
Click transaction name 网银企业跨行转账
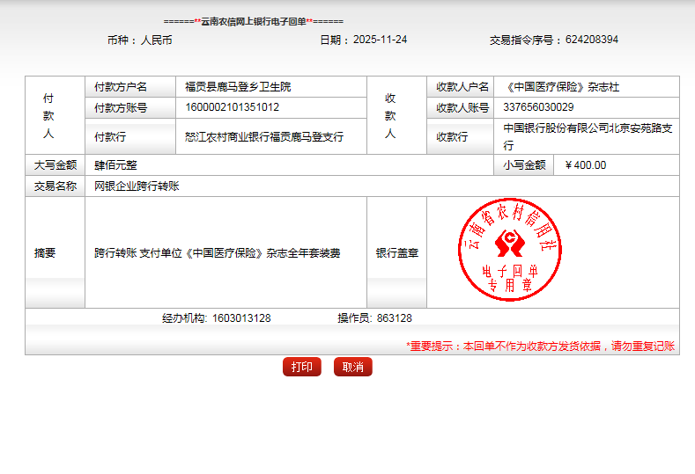pos(137,186)
